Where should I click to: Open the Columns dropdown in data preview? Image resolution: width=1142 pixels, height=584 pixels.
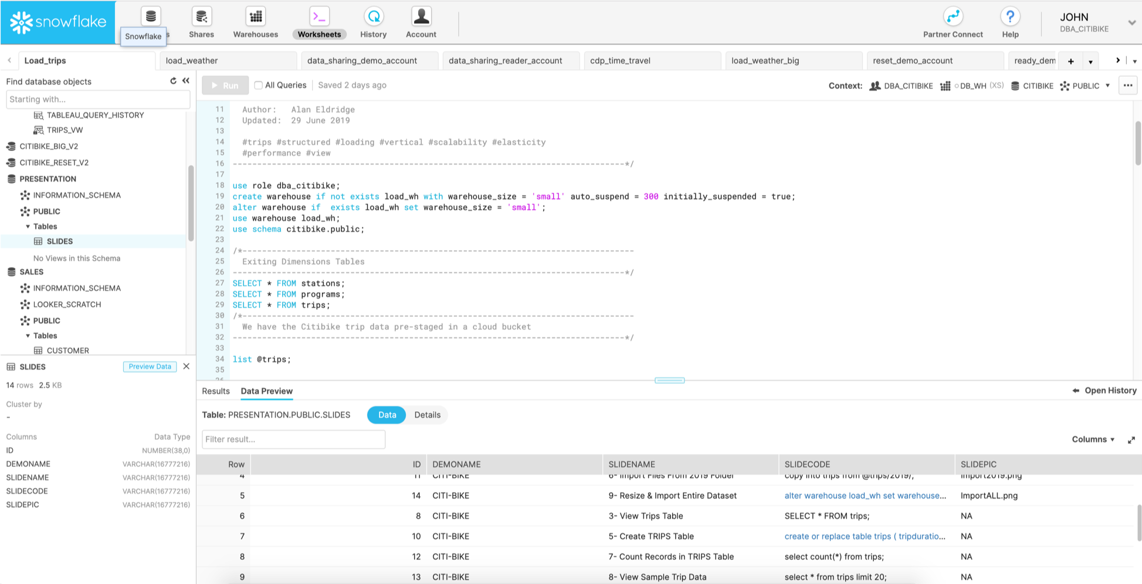click(x=1093, y=439)
